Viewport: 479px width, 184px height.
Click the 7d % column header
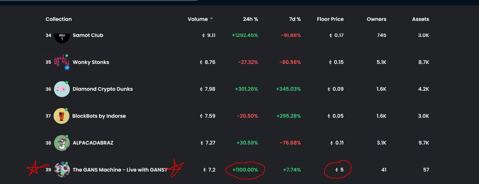tap(294, 19)
